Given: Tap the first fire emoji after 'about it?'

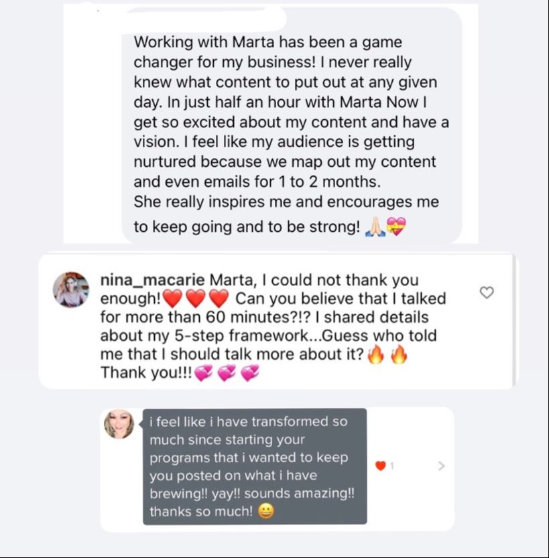Looking at the screenshot, I should 375,354.
